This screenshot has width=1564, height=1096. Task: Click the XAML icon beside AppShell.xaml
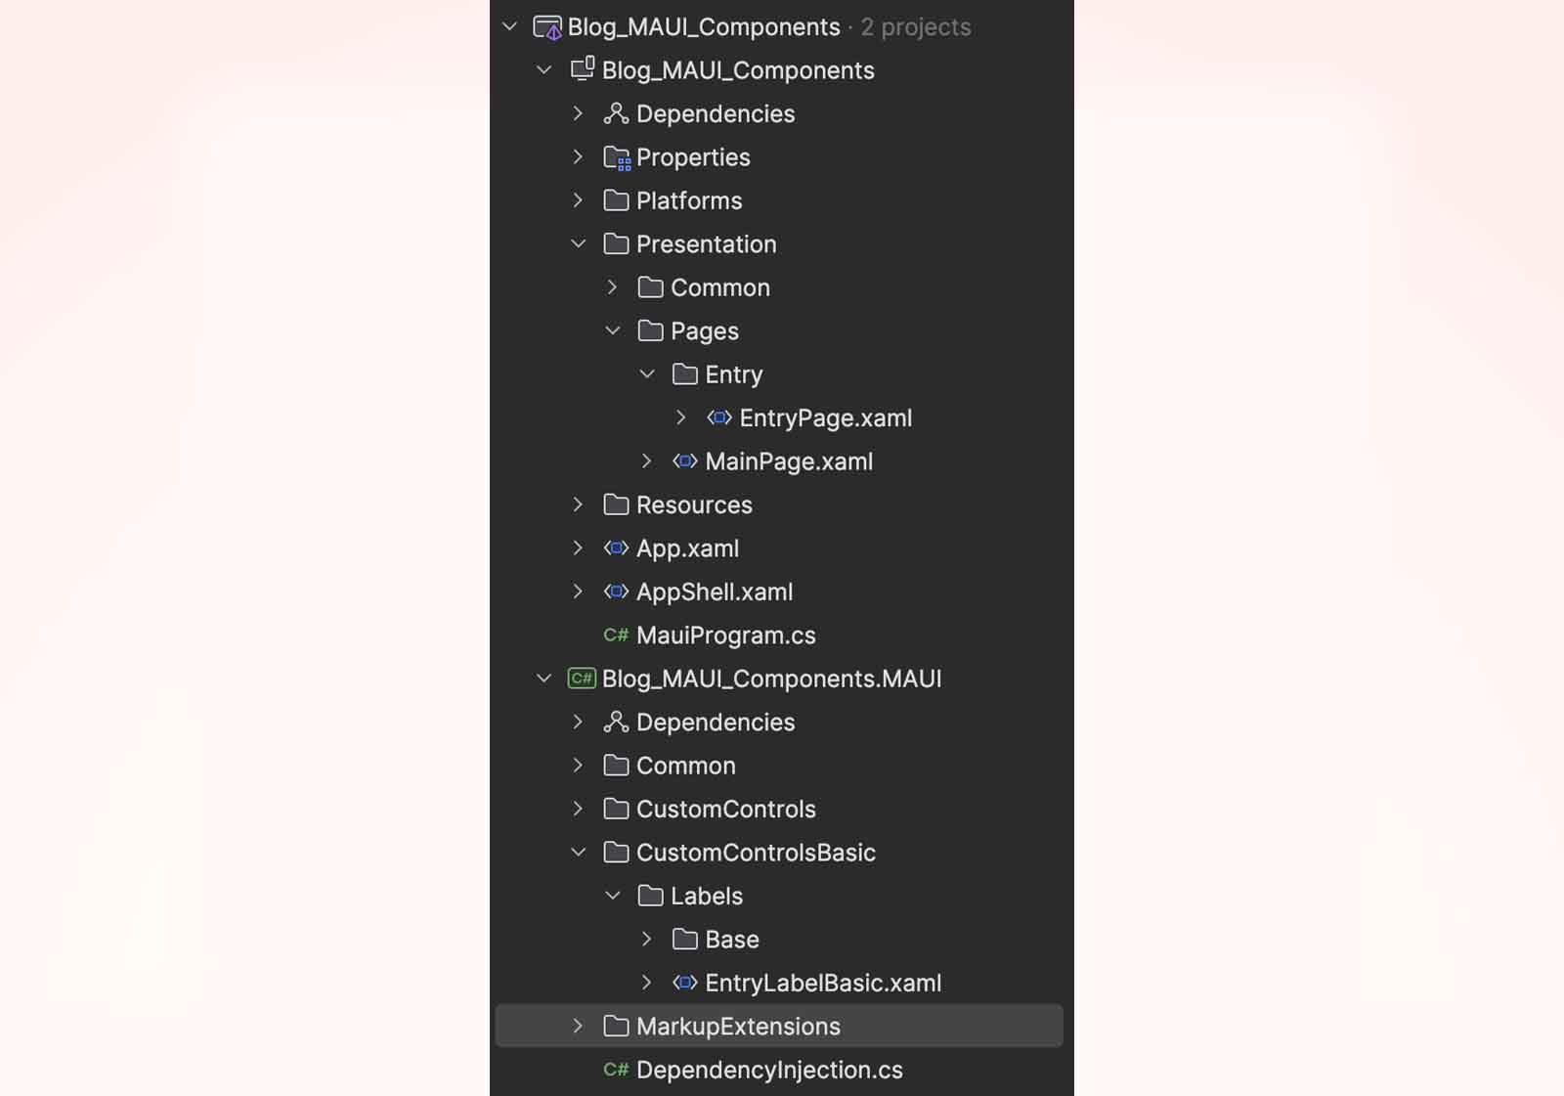pos(616,592)
